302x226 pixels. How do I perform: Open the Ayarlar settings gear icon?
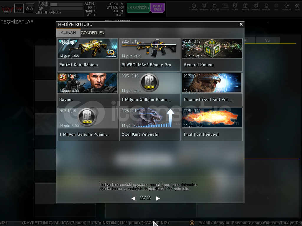[287, 7]
